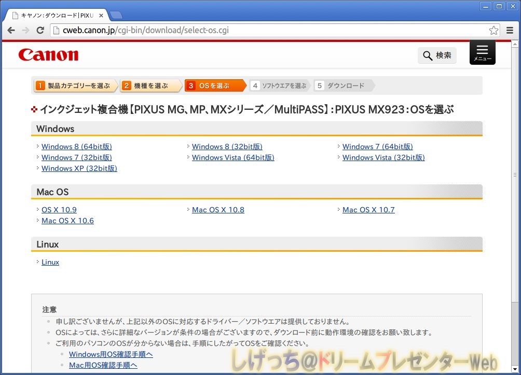Choose Windows Vista (64bit版)
The height and width of the screenshot is (375, 521).
(x=233, y=157)
